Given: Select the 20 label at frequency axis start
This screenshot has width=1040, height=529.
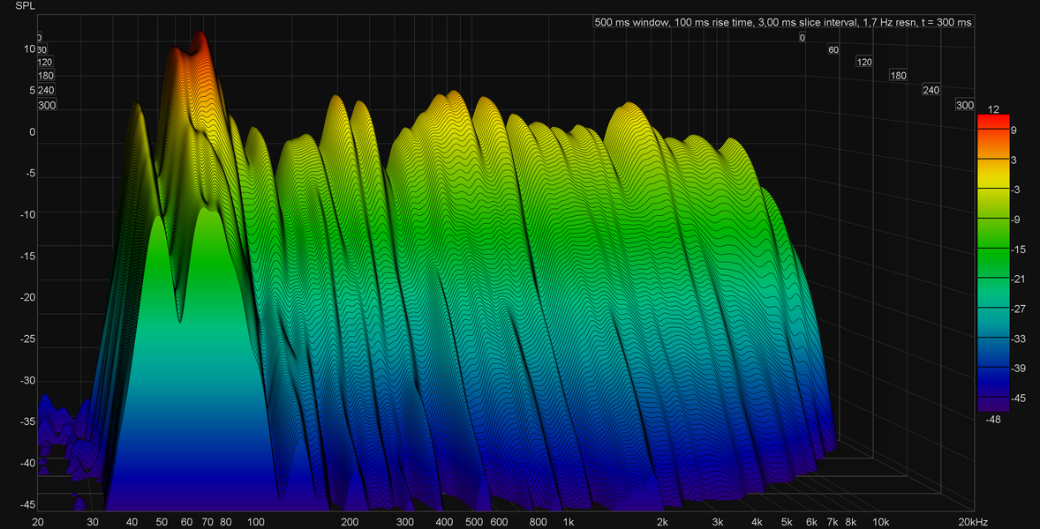Looking at the screenshot, I should click(x=38, y=522).
